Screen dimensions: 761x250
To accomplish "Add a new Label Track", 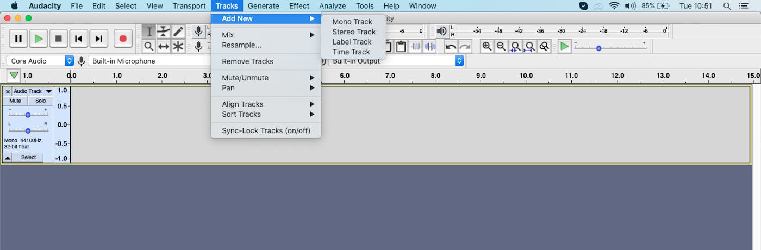I will [353, 42].
